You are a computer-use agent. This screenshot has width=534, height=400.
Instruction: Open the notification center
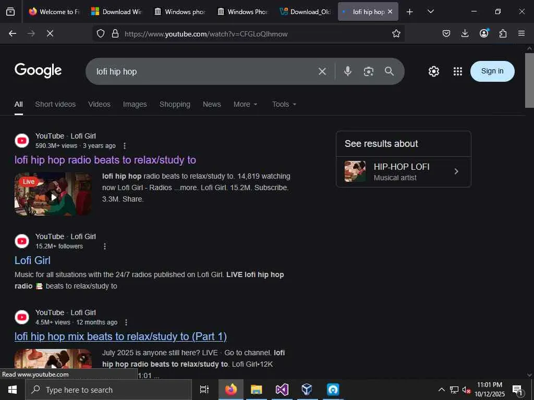(518, 390)
